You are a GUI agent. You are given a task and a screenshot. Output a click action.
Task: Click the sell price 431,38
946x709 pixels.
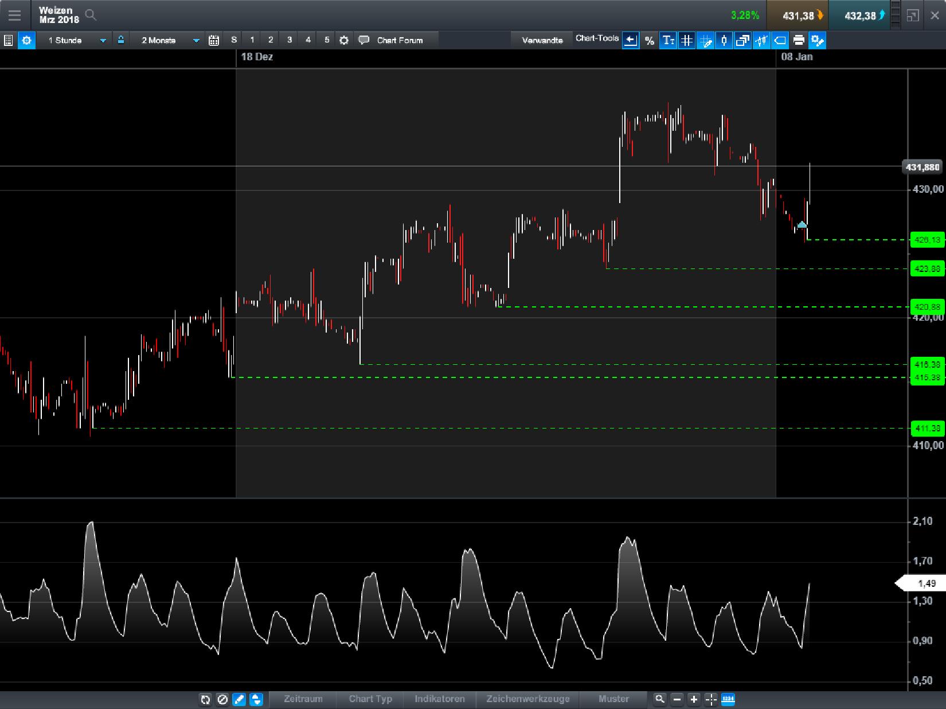pos(798,15)
